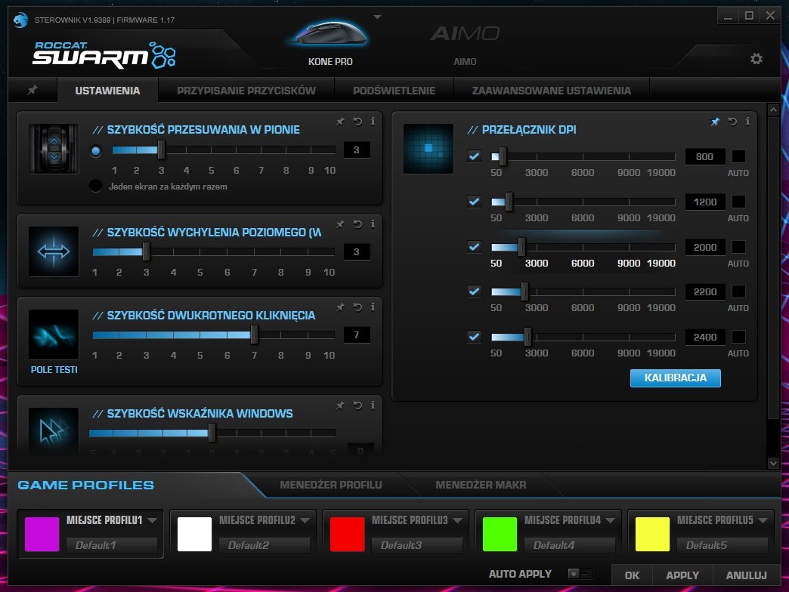Screen dimensions: 789x592
Task: Uncheck the 1200 DPI level checkbox
Action: 474,202
